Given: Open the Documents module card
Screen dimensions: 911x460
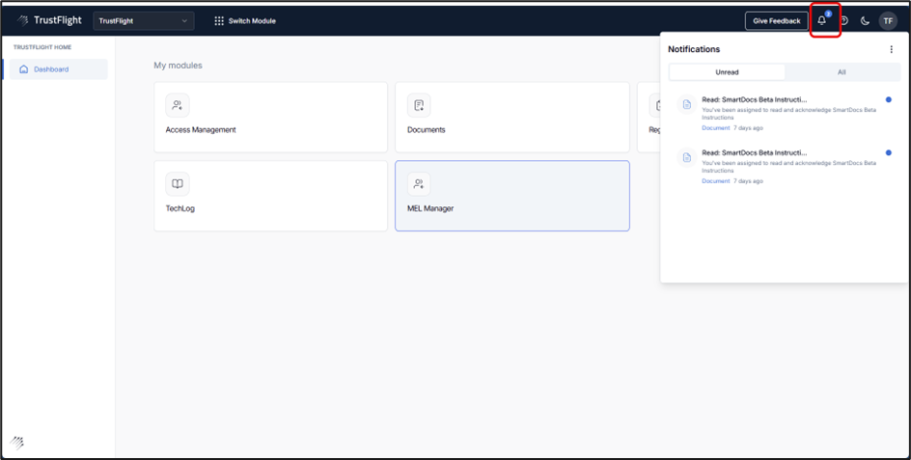Looking at the screenshot, I should 511,117.
